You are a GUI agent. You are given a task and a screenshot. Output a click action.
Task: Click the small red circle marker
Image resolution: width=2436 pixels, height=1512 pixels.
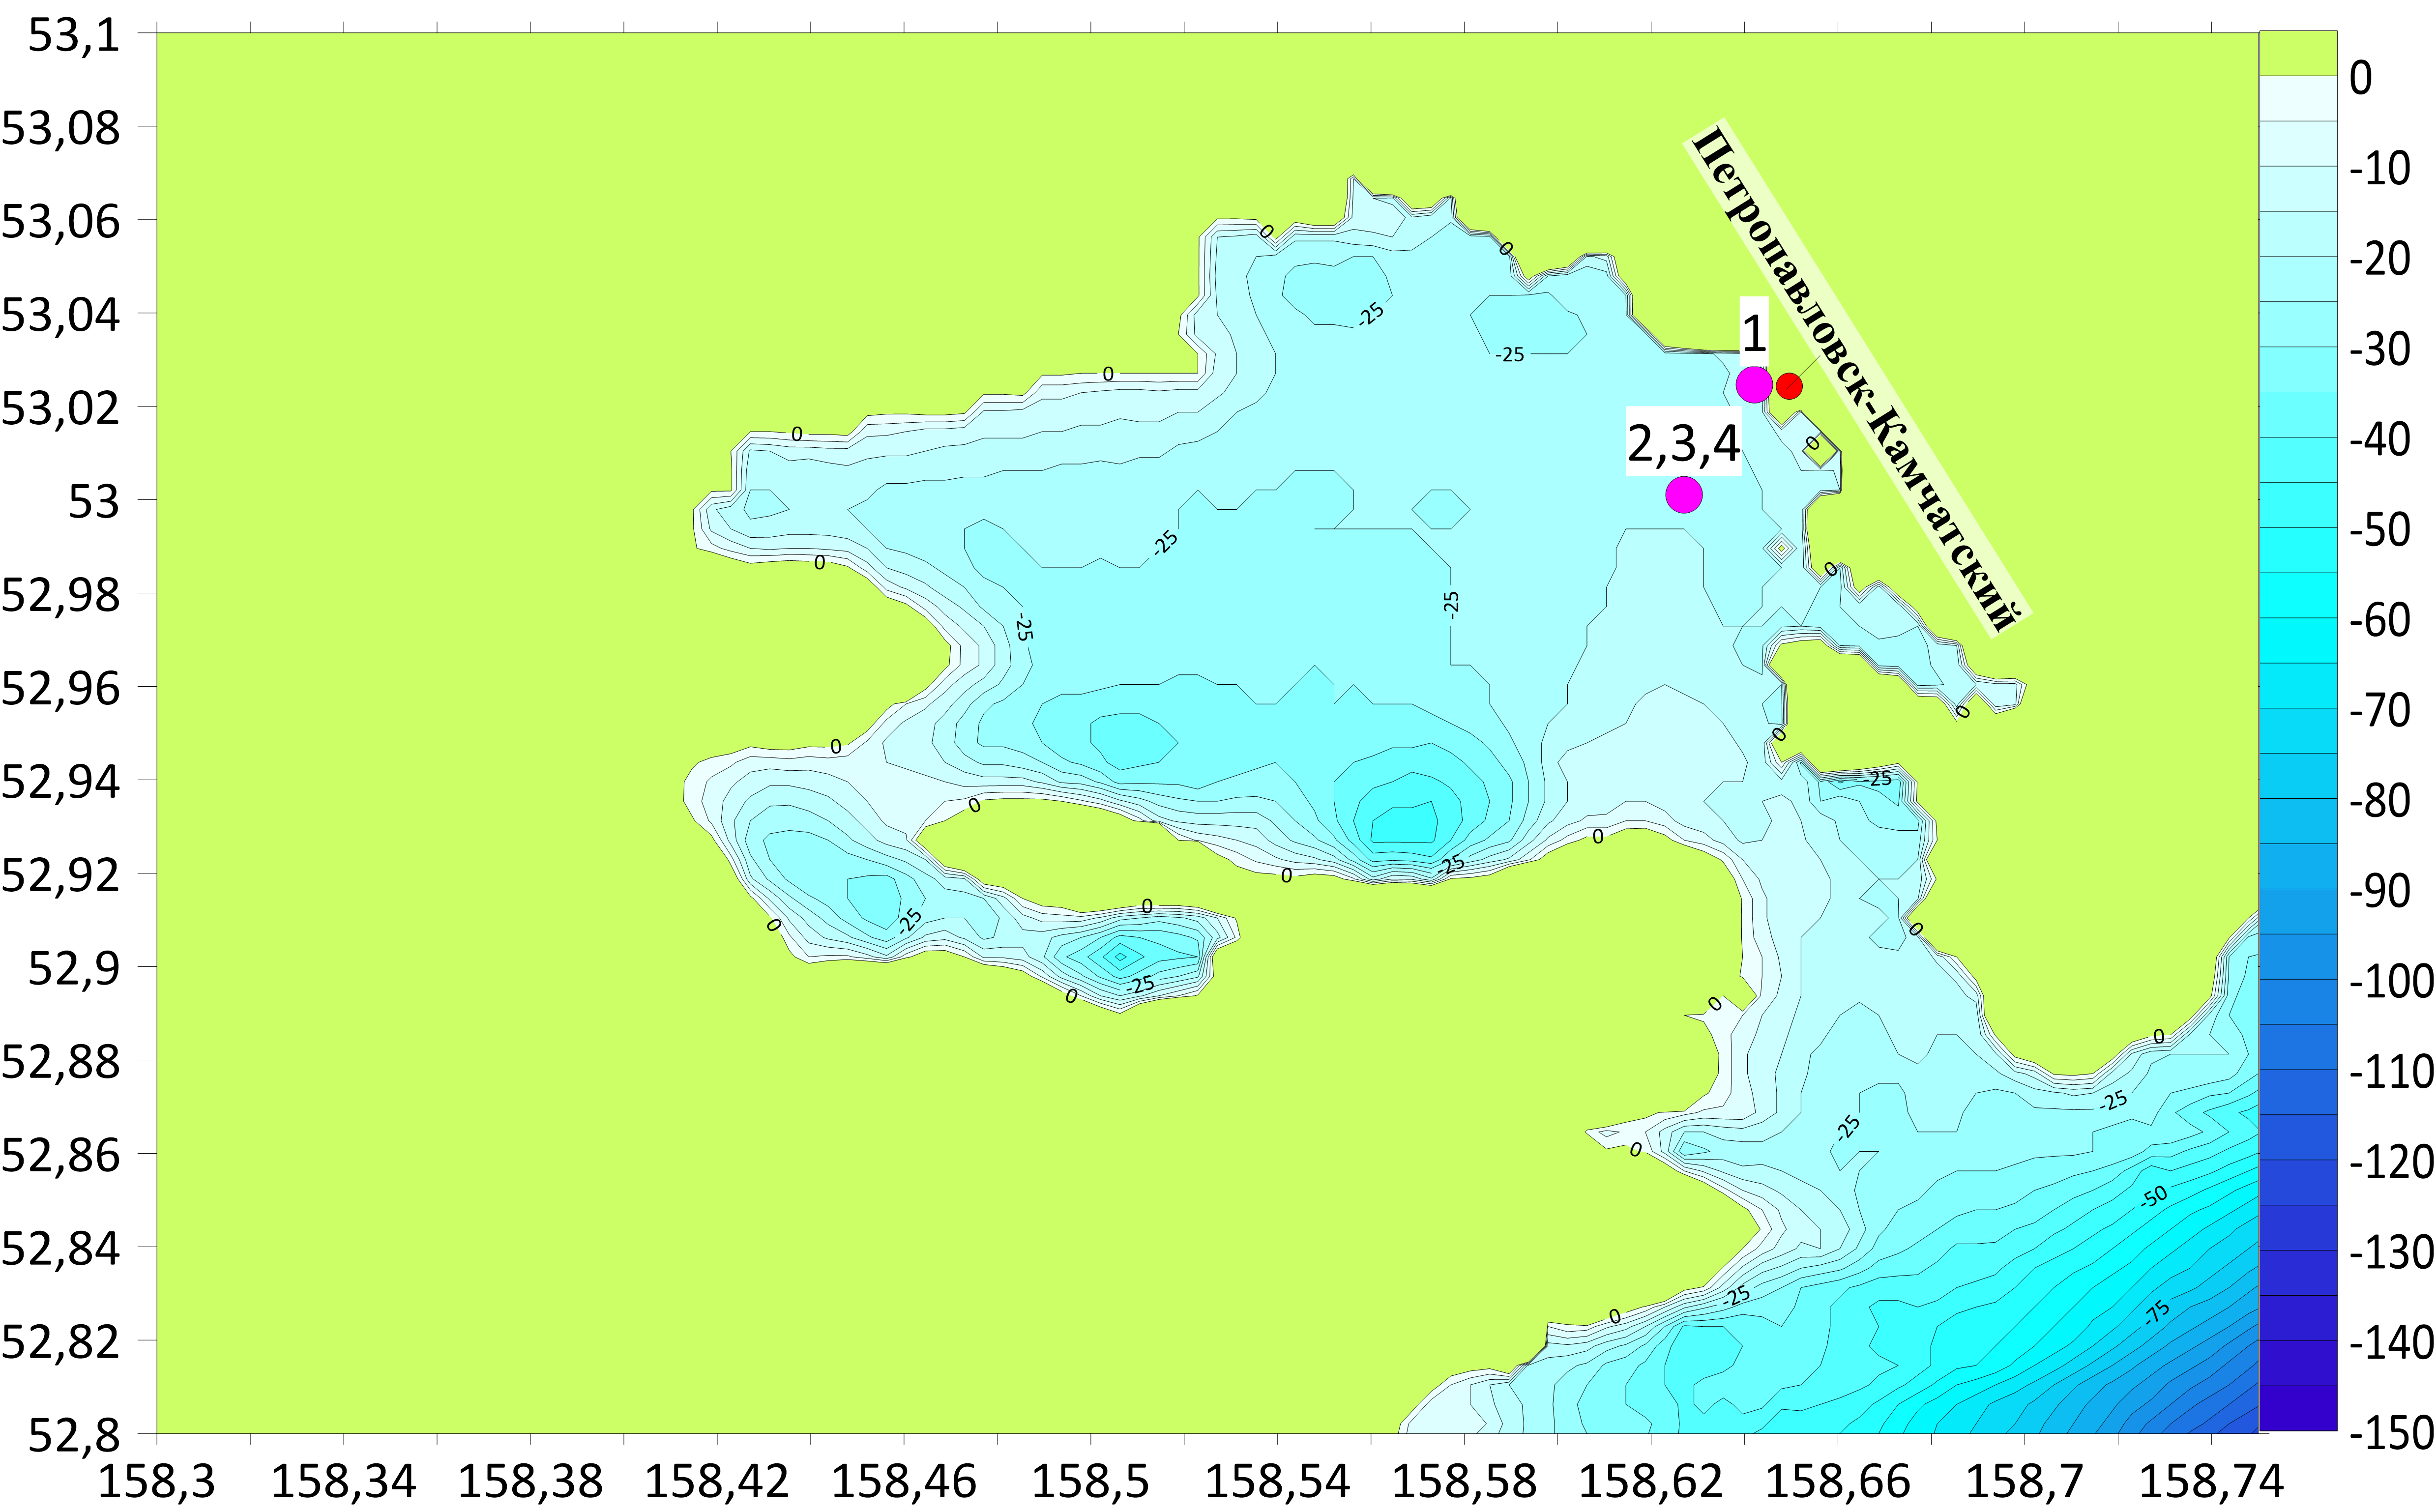coord(1789,385)
